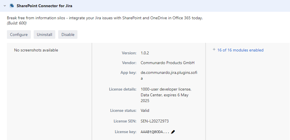Collapse the SharePoint Connector for Jira row
This screenshot has height=140, width=290.
click(x=5, y=6)
